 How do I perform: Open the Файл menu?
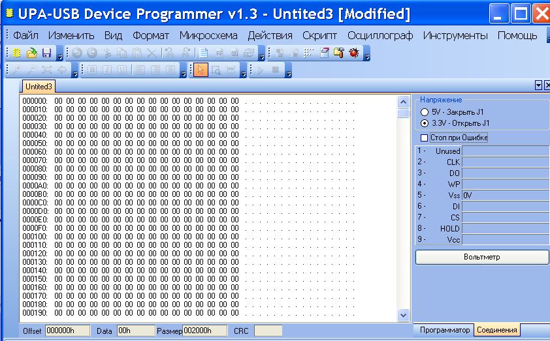(25, 35)
